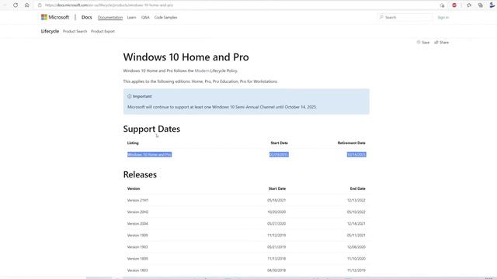
Task: Click the Version 2004 row label
Action: click(137, 224)
